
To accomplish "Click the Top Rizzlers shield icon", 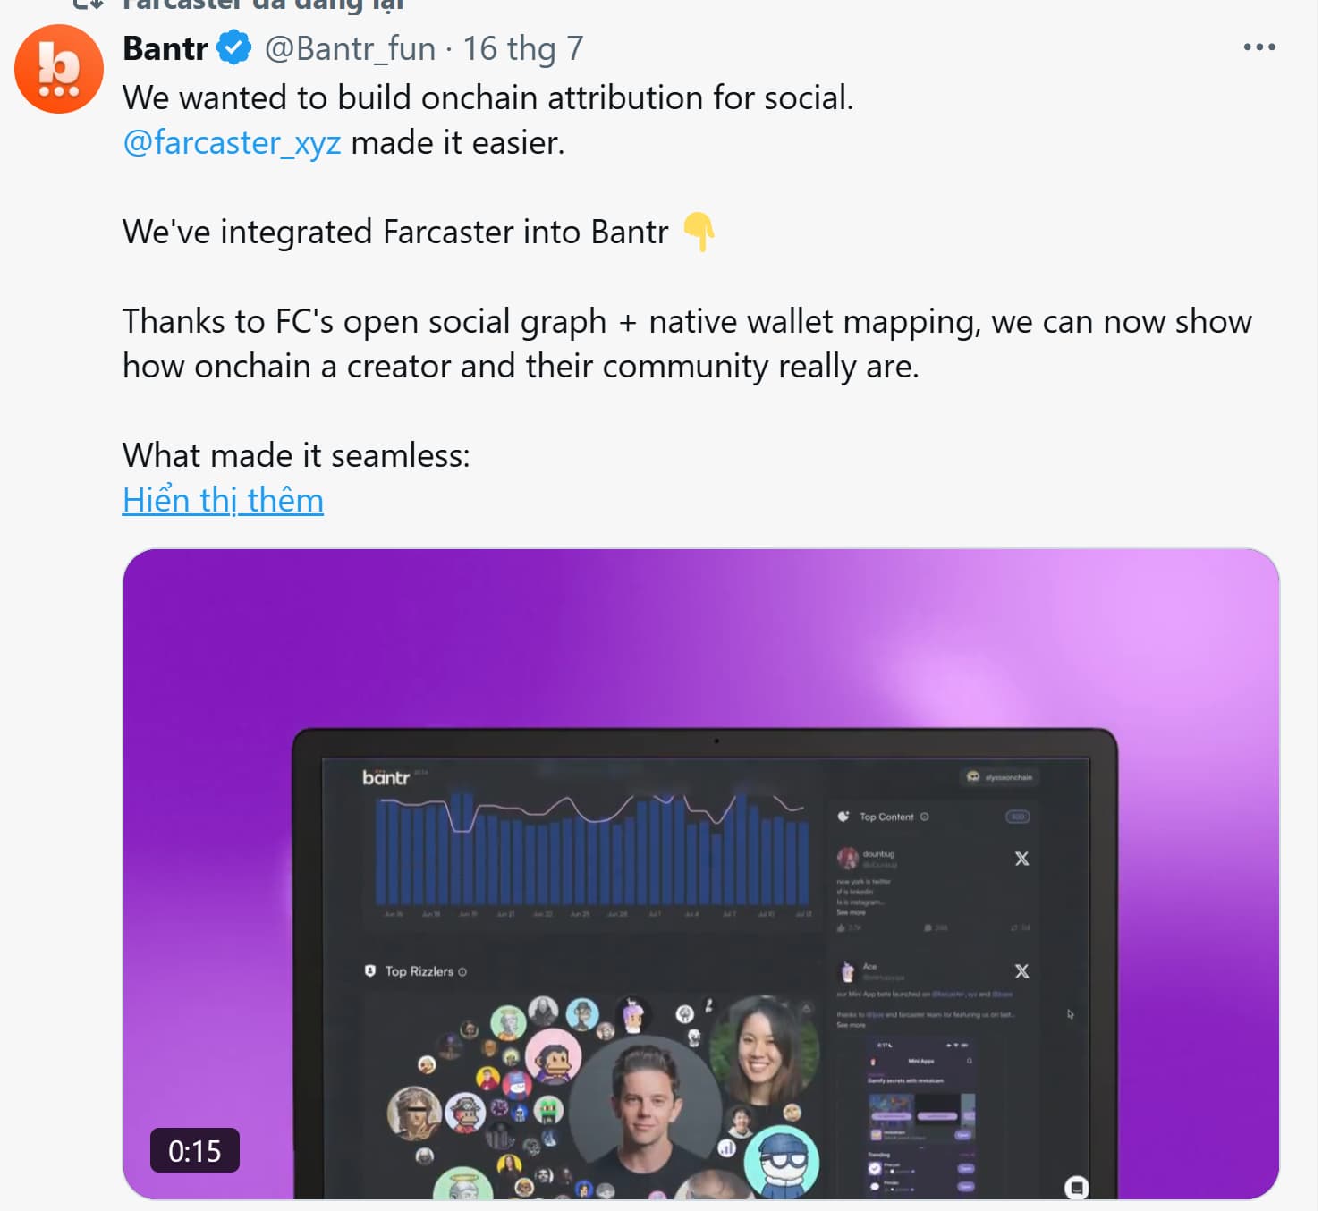I will [x=372, y=971].
